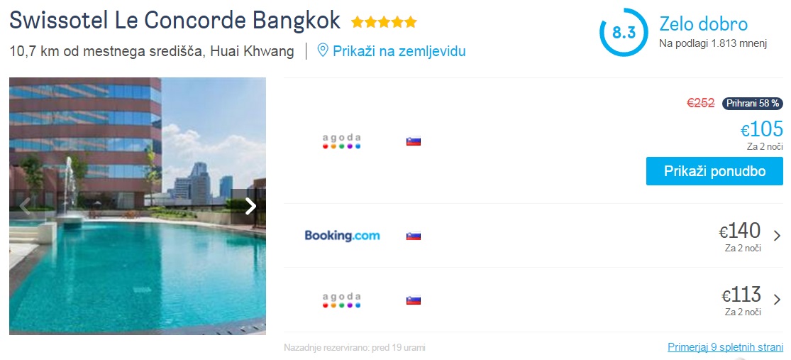The width and height of the screenshot is (791, 360).
Task: Expand the Booking.com €140 offer chevron
Action: point(777,236)
